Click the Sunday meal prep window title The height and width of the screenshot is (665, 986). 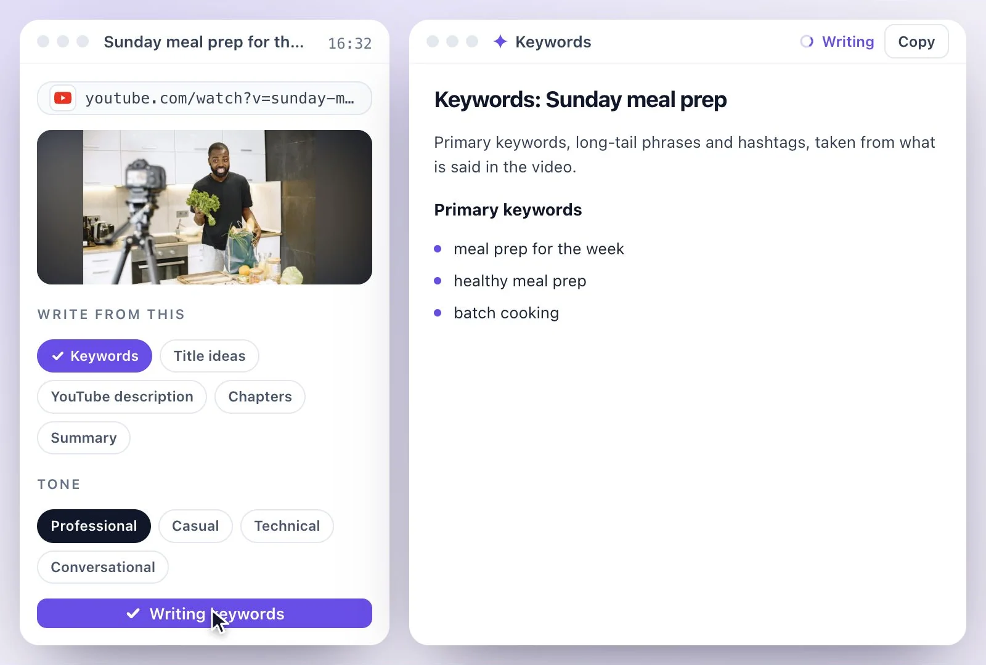pos(203,42)
